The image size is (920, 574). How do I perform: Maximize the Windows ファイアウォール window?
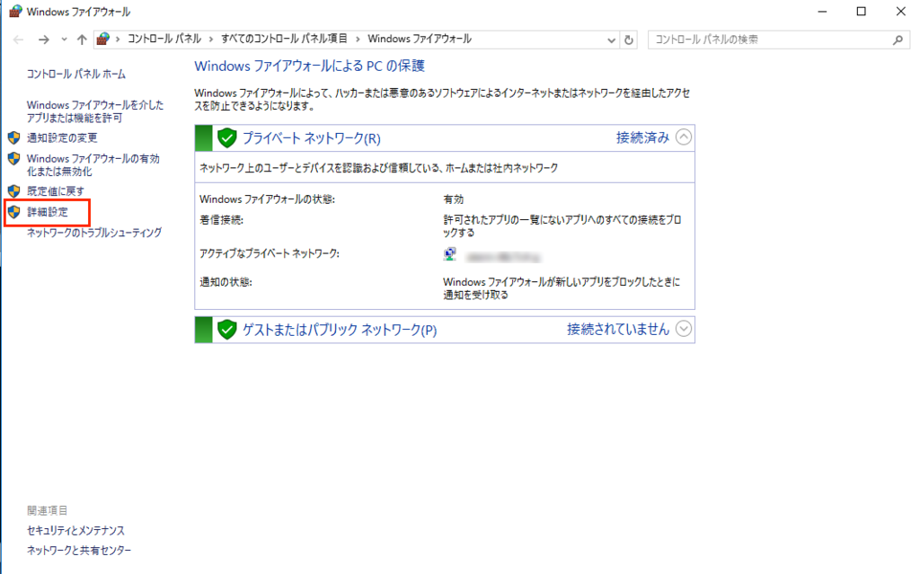click(x=861, y=11)
